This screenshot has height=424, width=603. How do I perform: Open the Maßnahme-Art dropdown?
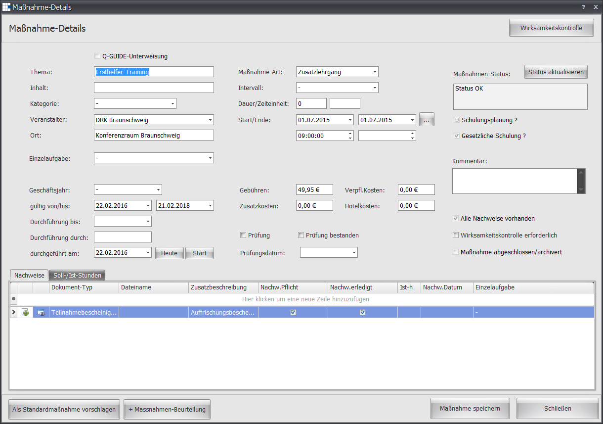pos(375,72)
